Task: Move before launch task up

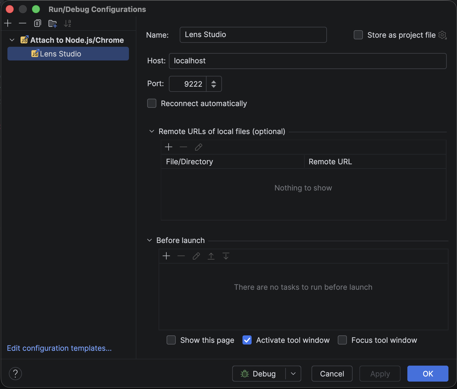Action: (x=211, y=256)
